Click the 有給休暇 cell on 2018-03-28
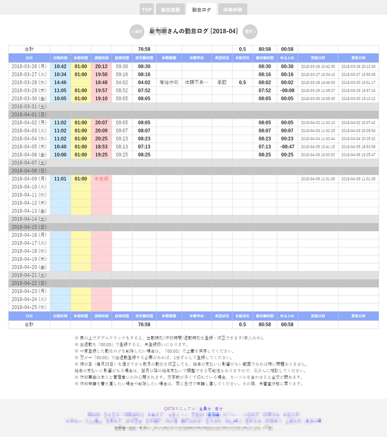The width and height of the screenshot is (387, 437). (x=169, y=83)
